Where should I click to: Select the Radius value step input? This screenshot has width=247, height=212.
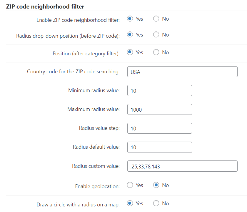point(160,128)
